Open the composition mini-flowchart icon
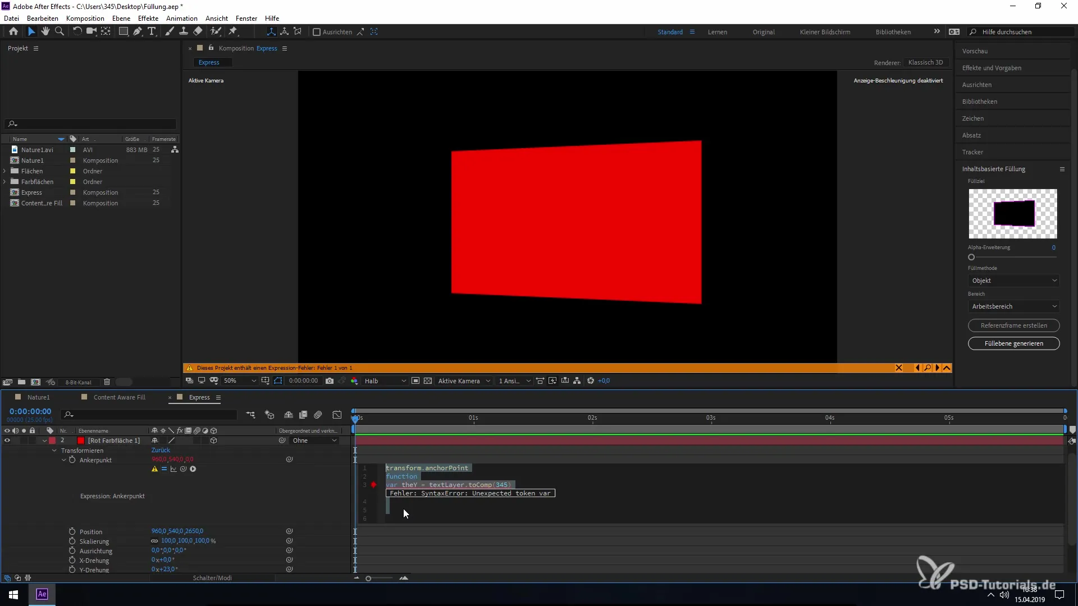 click(x=250, y=415)
